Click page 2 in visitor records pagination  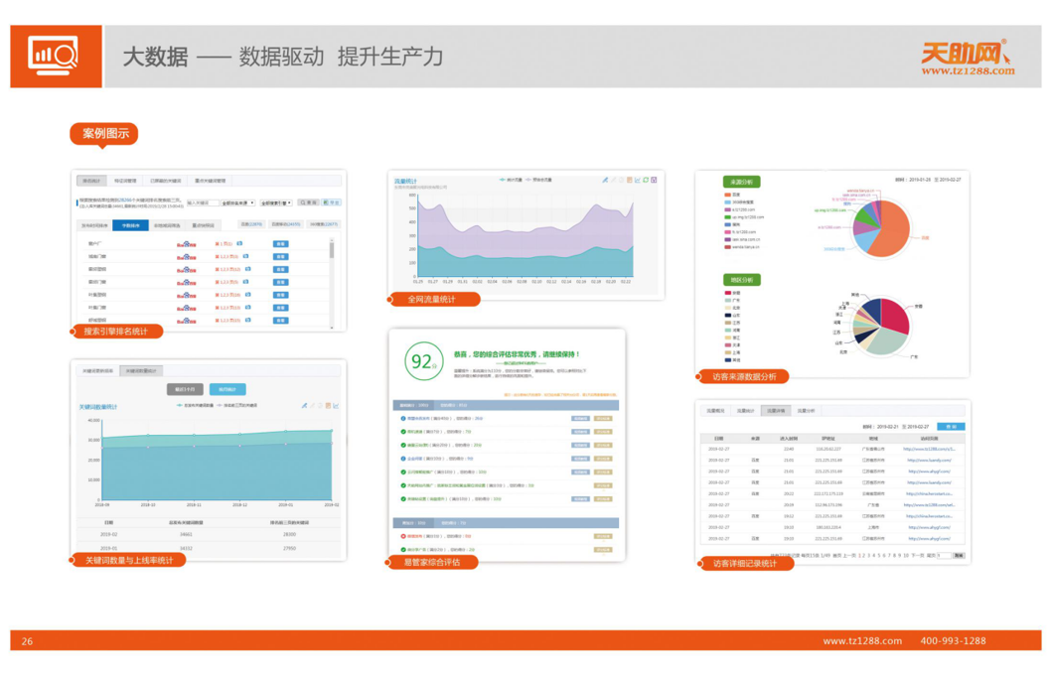point(863,556)
